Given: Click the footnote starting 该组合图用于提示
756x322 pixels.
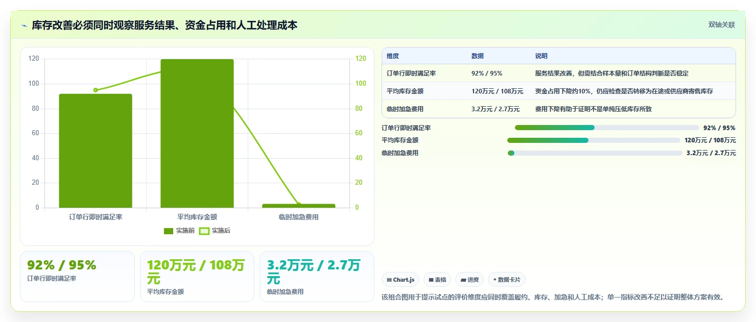Looking at the screenshot, I should (x=553, y=297).
